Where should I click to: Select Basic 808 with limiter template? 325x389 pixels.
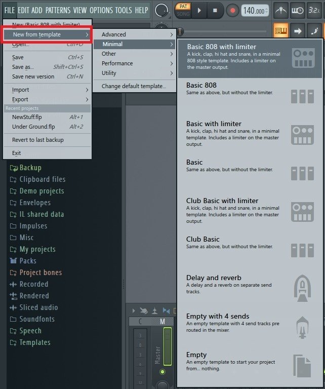pyautogui.click(x=250, y=59)
